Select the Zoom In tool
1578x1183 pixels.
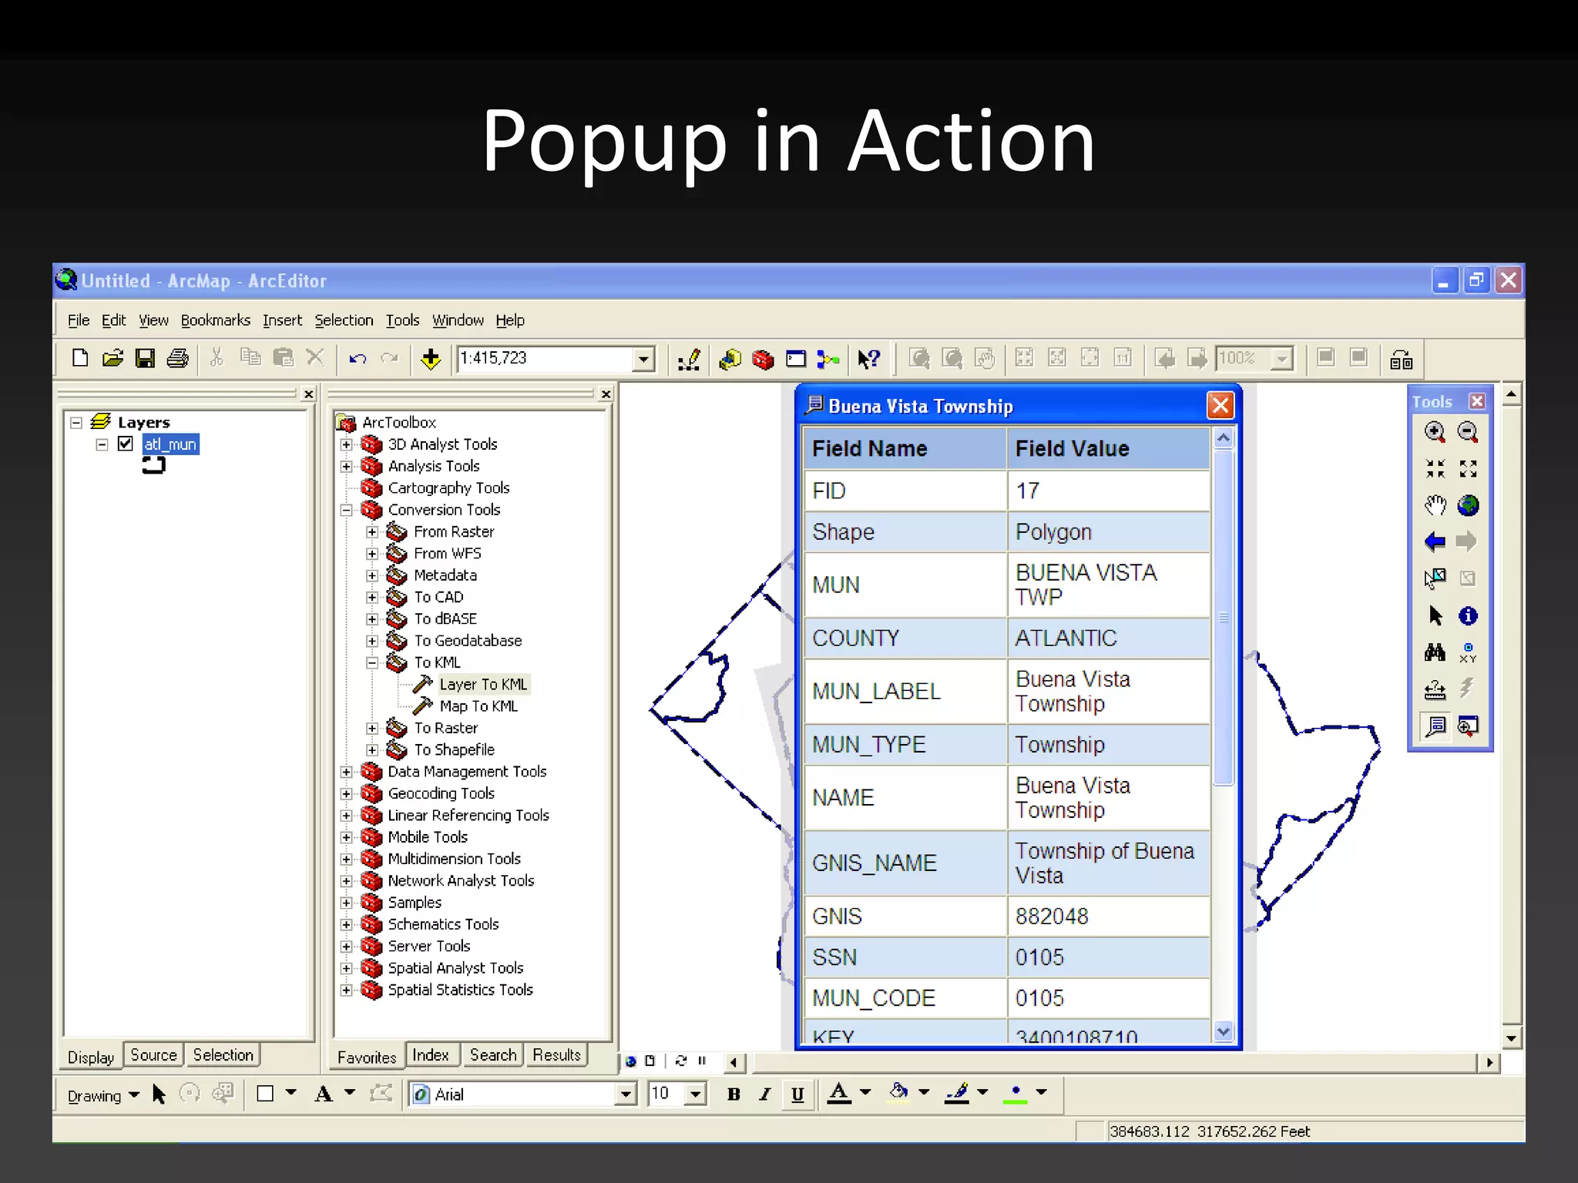click(x=1435, y=432)
